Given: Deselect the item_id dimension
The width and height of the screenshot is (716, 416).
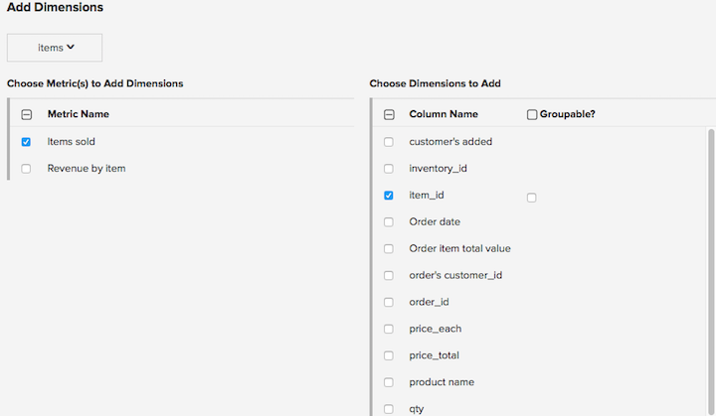Looking at the screenshot, I should click(389, 196).
